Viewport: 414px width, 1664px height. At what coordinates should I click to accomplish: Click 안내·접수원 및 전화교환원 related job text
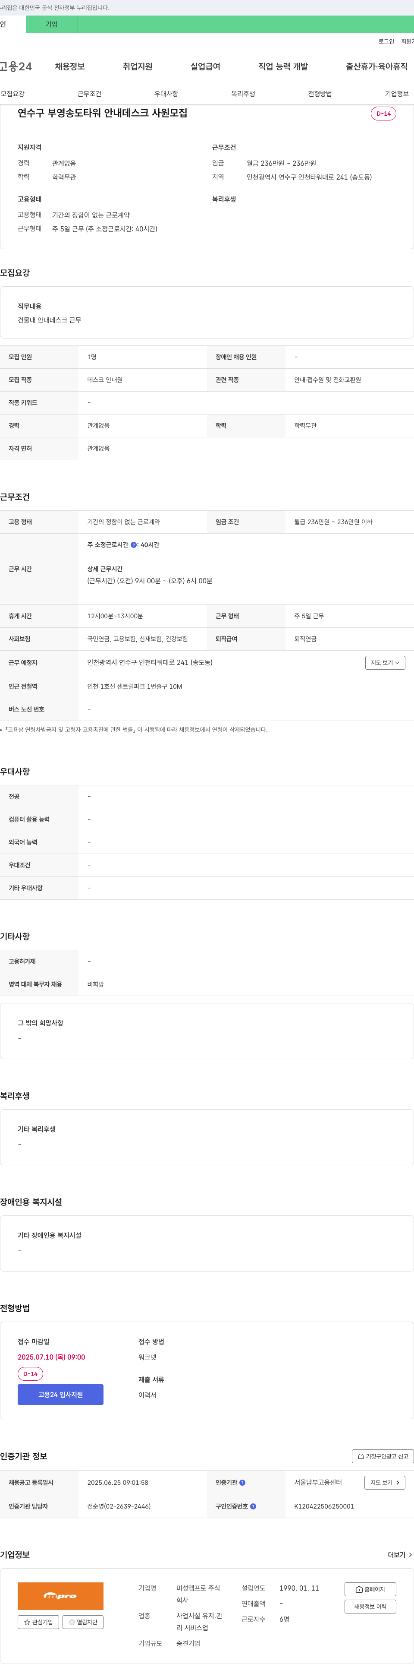pos(328,380)
